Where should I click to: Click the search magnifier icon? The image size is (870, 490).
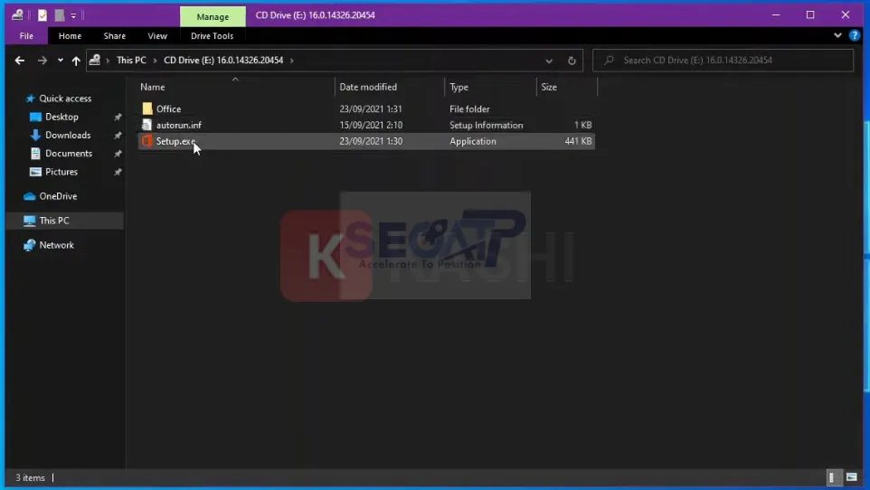pyautogui.click(x=609, y=60)
